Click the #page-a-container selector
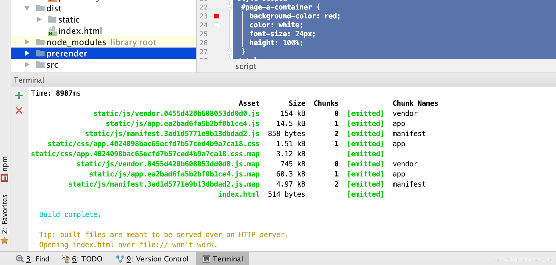This screenshot has width=556, height=265. pyautogui.click(x=276, y=7)
